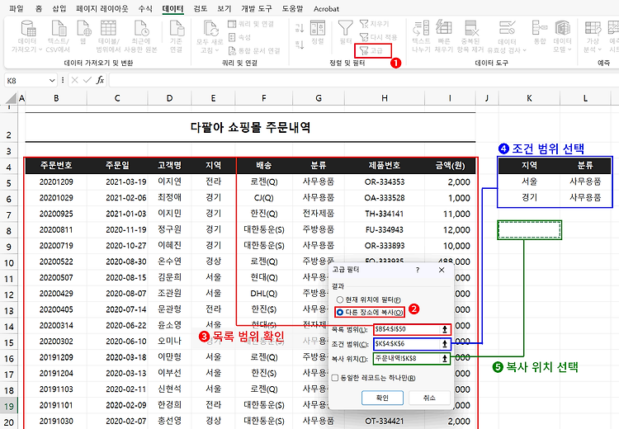Screen dimensions: 619x429
Task: Click the criteria range (조건 범위) input field
Action: [x=407, y=344]
